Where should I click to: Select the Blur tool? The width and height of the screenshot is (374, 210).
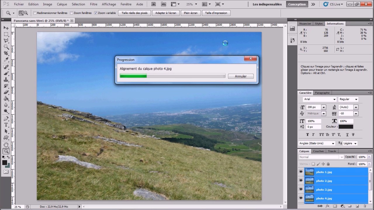pos(6,105)
